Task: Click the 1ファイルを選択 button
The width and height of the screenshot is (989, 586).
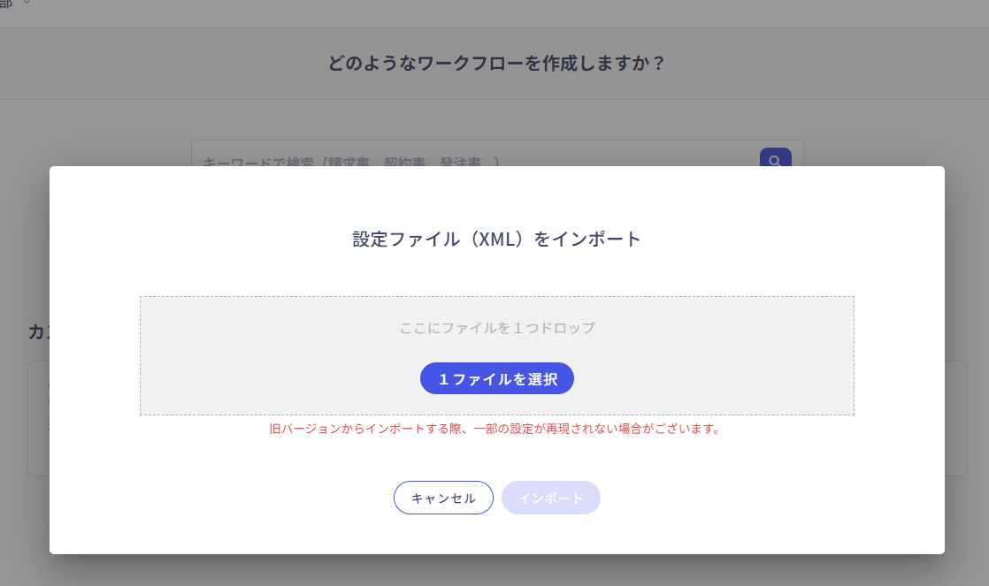Action: tap(497, 378)
